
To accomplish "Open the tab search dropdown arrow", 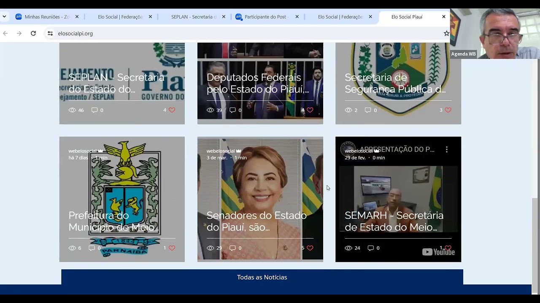I will (4, 17).
